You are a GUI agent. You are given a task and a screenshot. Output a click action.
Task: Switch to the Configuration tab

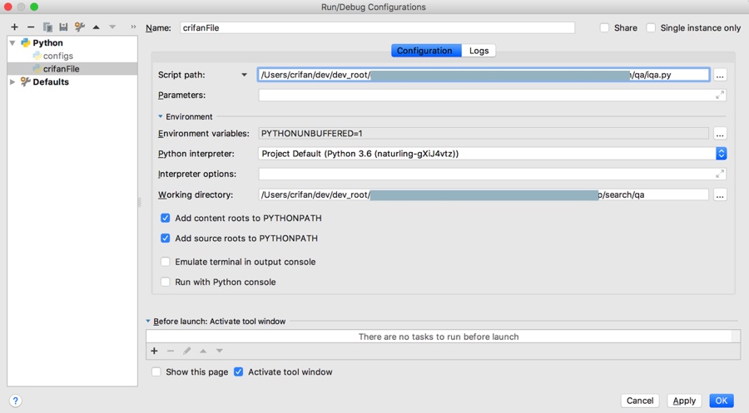point(426,51)
